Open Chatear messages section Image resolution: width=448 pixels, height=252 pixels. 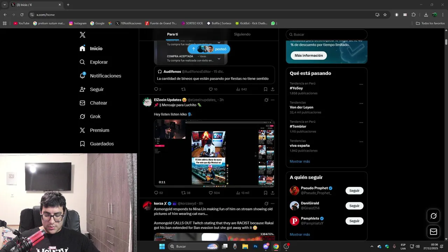93,103
